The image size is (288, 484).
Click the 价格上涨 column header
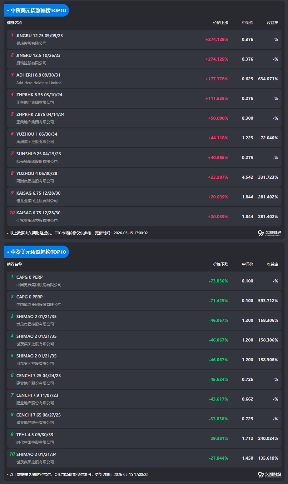221,23
